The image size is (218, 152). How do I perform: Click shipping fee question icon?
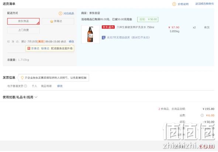(202, 115)
